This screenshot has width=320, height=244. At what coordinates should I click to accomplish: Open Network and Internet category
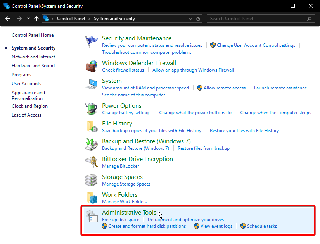33,57
